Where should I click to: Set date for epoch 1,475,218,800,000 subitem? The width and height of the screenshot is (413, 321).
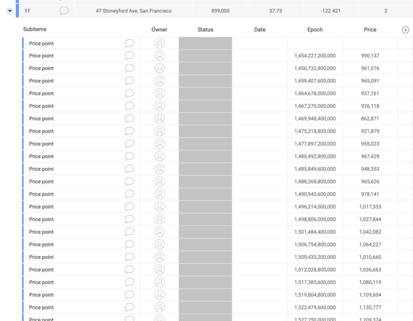coord(260,131)
